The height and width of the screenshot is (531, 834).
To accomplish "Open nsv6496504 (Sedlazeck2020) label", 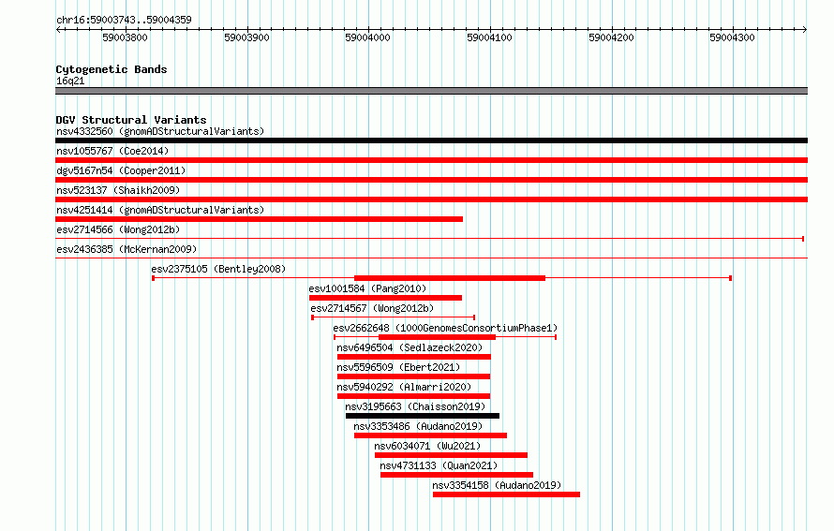I will (410, 347).
